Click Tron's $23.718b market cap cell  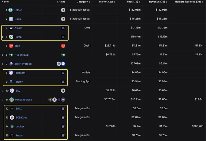(110, 45)
